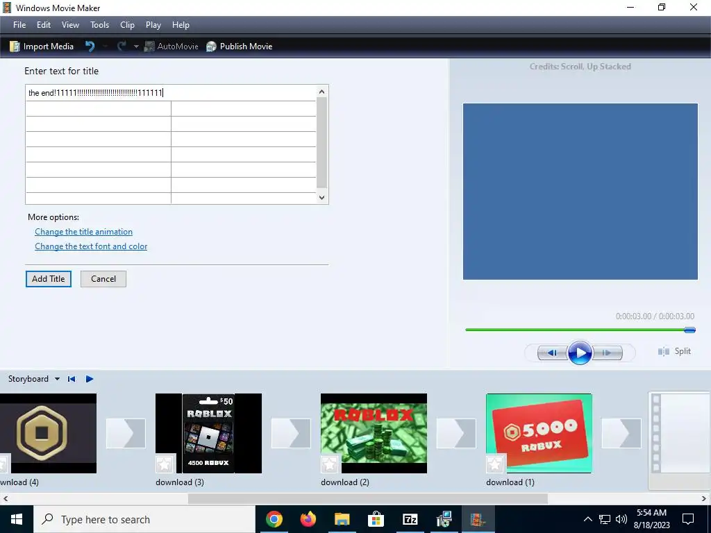Screen dimensions: 711x533
Task: Play the preview with the blue Play button
Action: (580, 353)
